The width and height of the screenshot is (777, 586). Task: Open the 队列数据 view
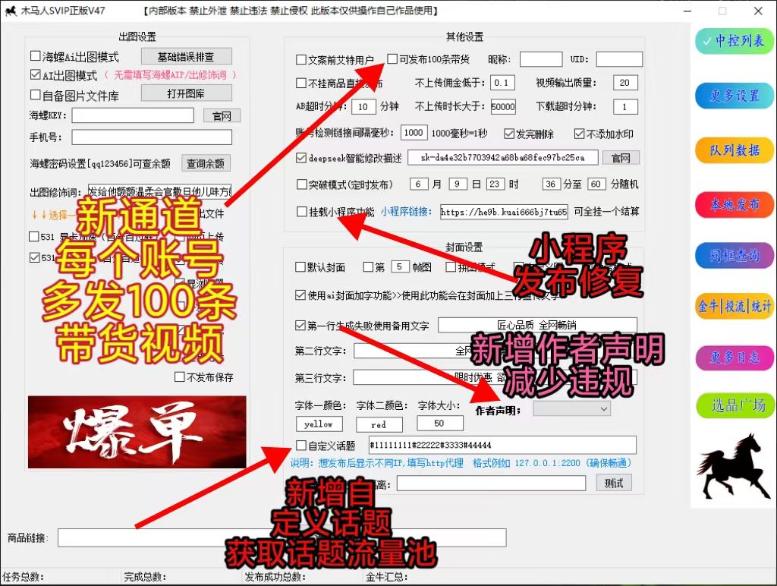pyautogui.click(x=734, y=150)
